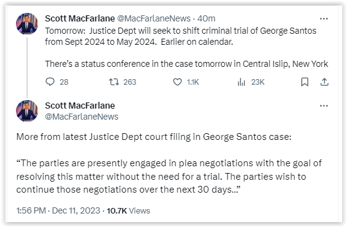Open the first tweet's three-dot menu

click(x=324, y=19)
